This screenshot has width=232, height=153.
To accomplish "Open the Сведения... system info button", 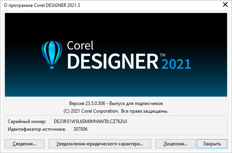I will (x=24, y=144).
